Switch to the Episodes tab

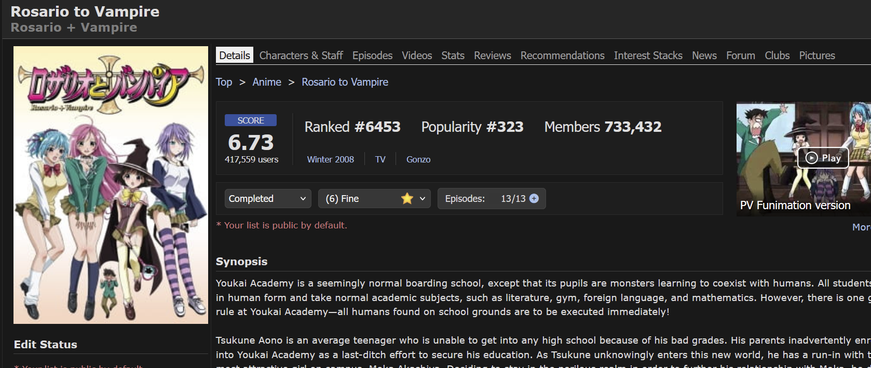tap(372, 55)
